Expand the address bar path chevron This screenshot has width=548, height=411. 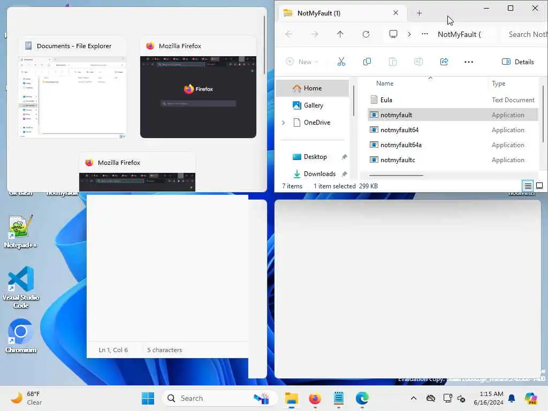click(x=409, y=34)
